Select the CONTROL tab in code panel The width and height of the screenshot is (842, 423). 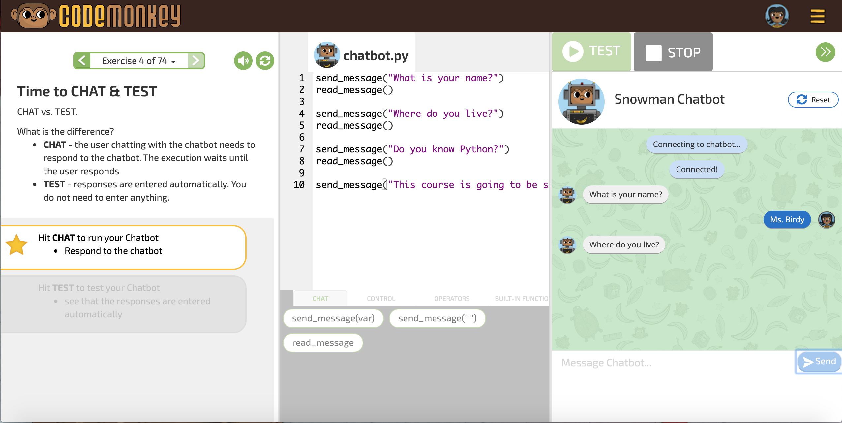(x=381, y=298)
